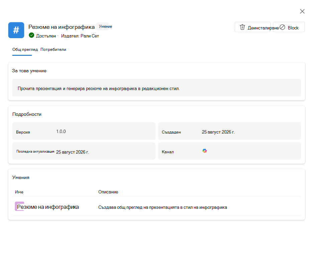Click the Канал label
Viewport: 313px width, 258px height.
click(x=168, y=152)
